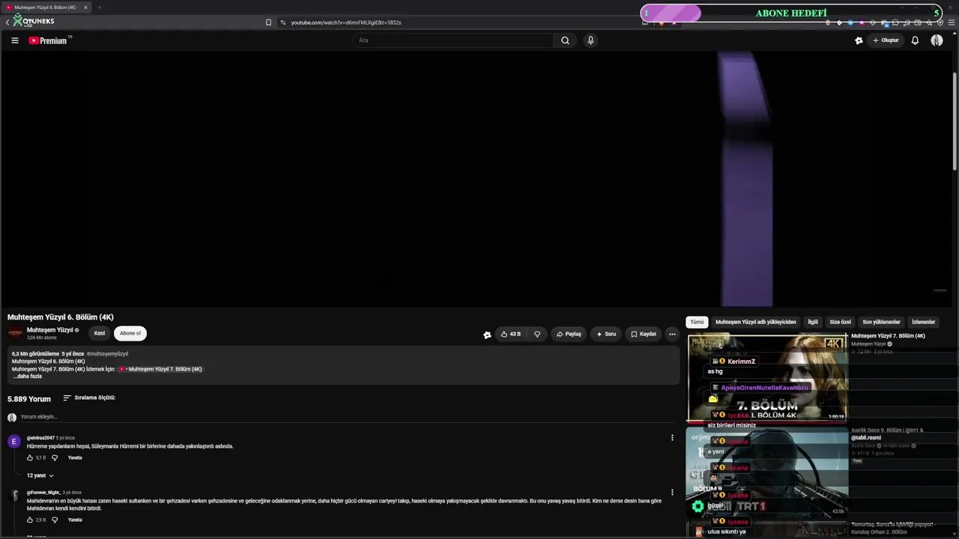Image resolution: width=959 pixels, height=539 pixels.
Task: Subscribe with the Abone ol button
Action: pos(130,333)
